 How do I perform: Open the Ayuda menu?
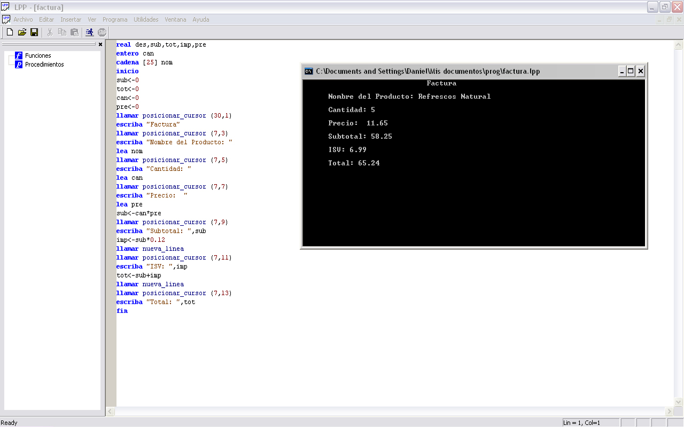click(x=201, y=19)
